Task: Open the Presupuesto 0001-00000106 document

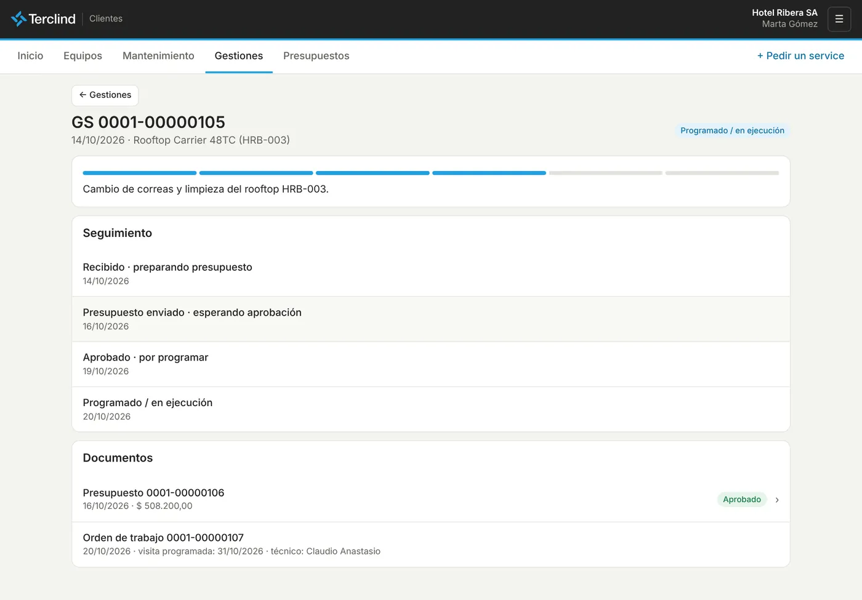Action: (x=431, y=499)
